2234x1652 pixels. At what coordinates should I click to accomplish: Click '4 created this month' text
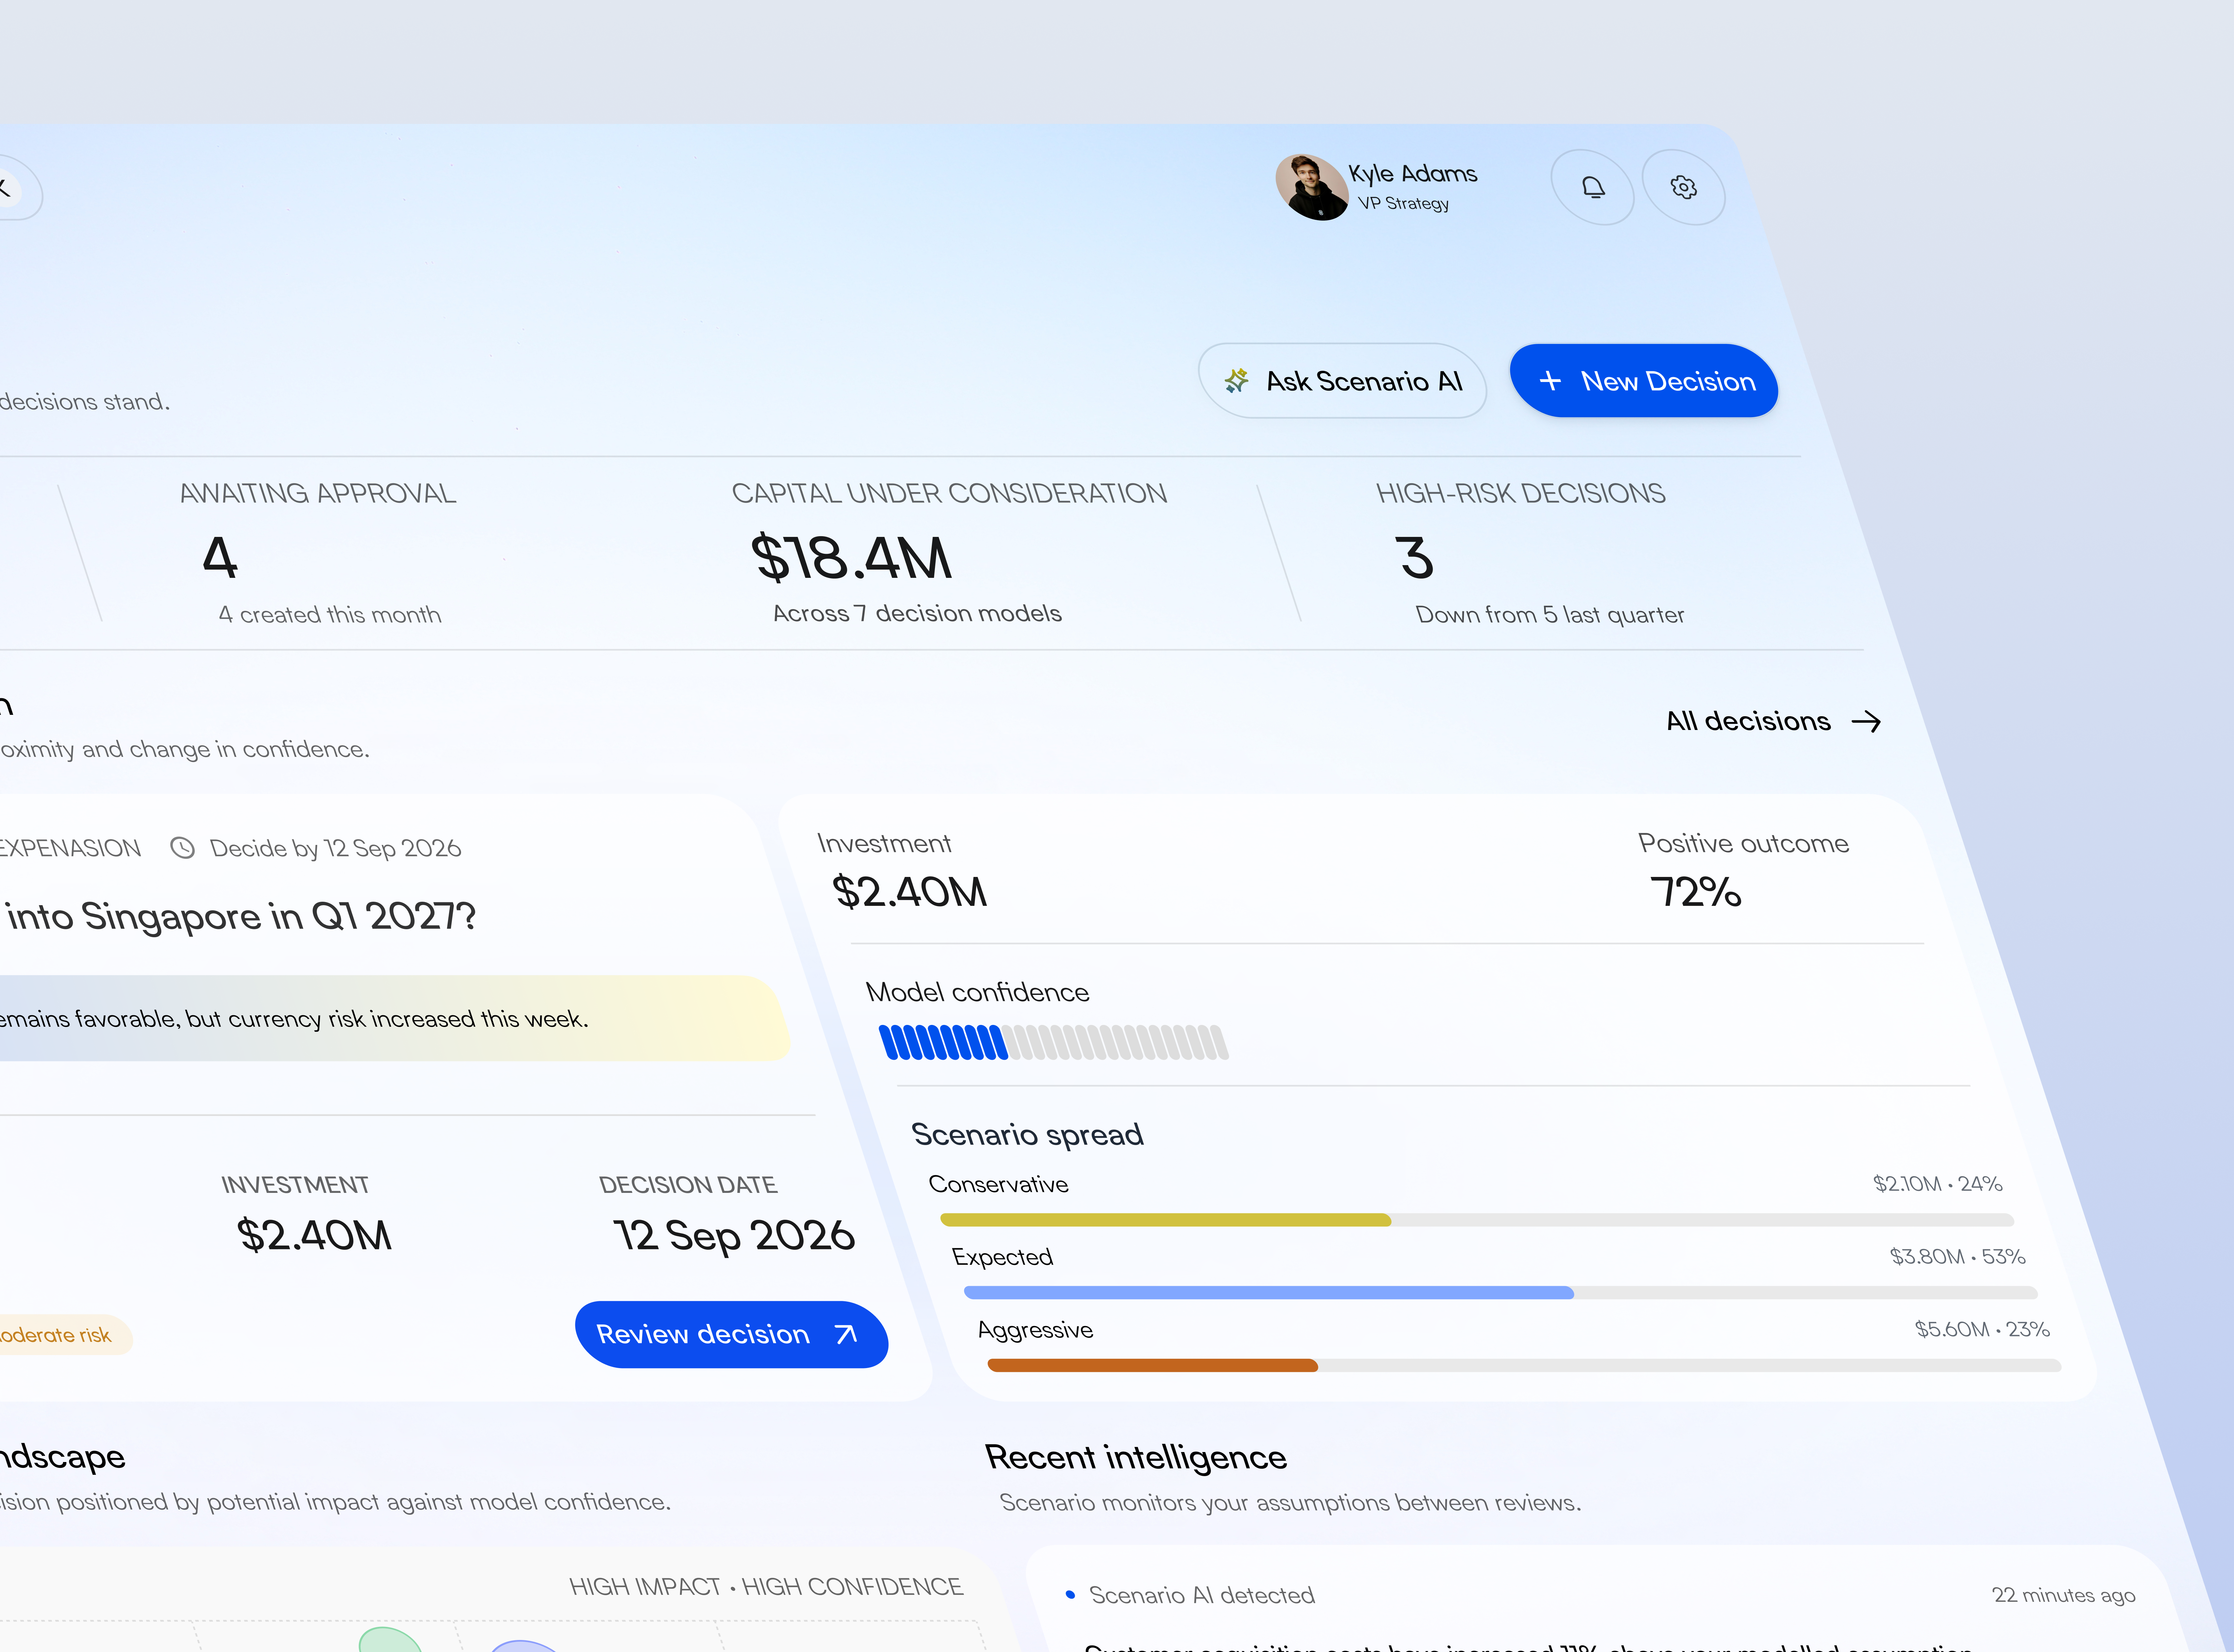330,614
